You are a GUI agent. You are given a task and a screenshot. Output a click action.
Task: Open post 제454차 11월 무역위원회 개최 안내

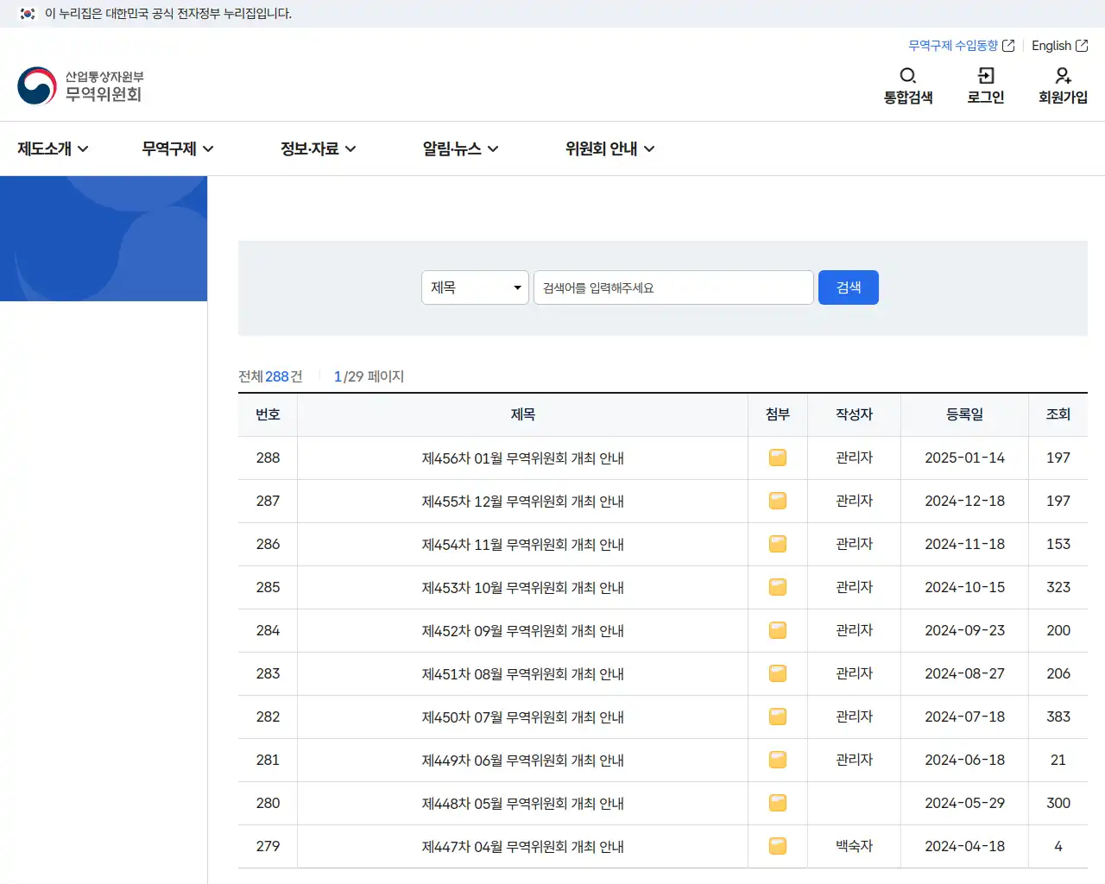click(523, 544)
